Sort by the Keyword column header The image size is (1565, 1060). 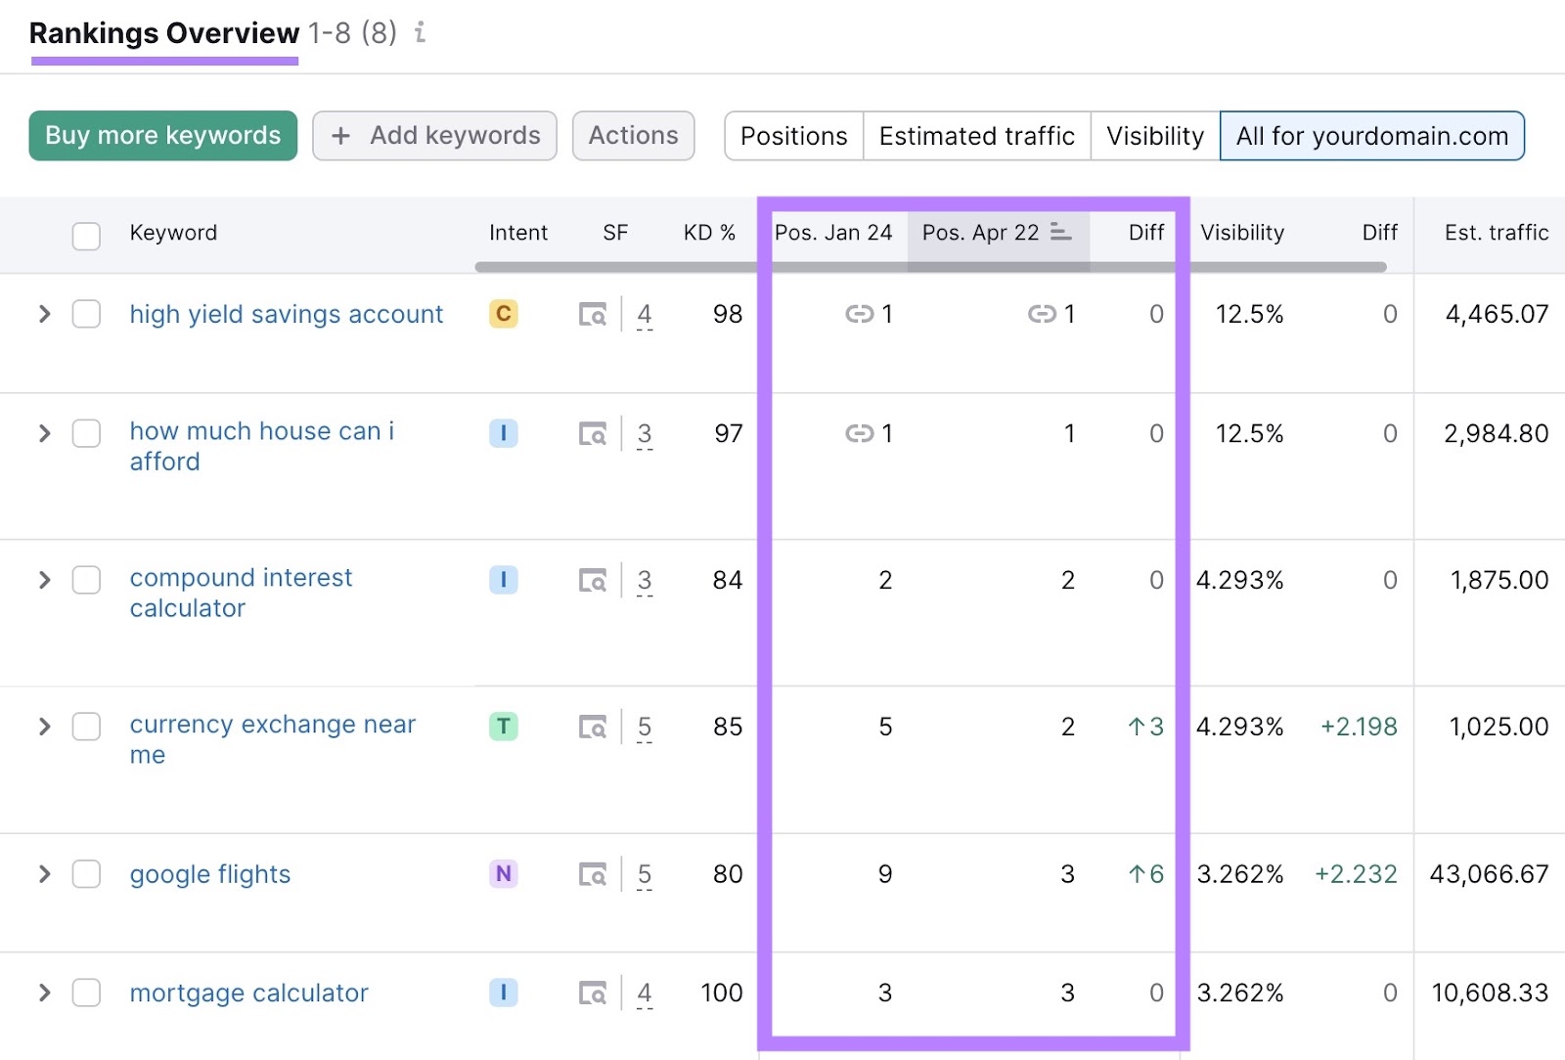point(173,233)
